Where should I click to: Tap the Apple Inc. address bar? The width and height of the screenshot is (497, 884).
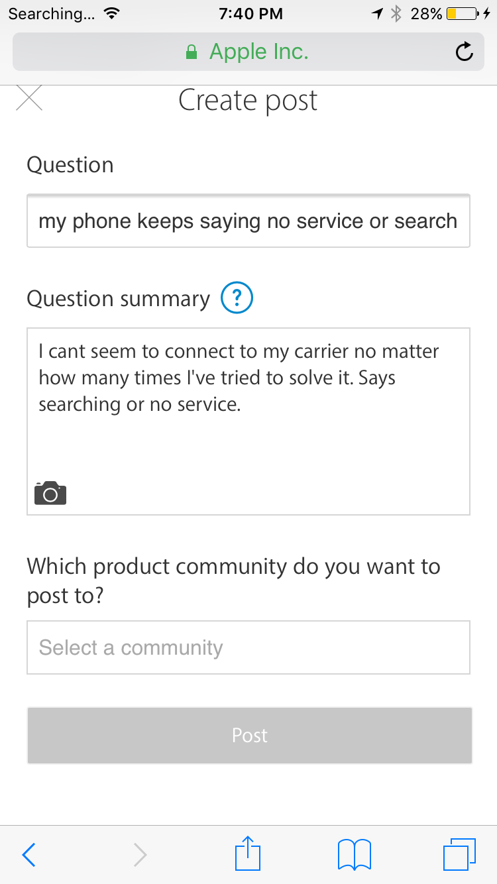coord(248,52)
